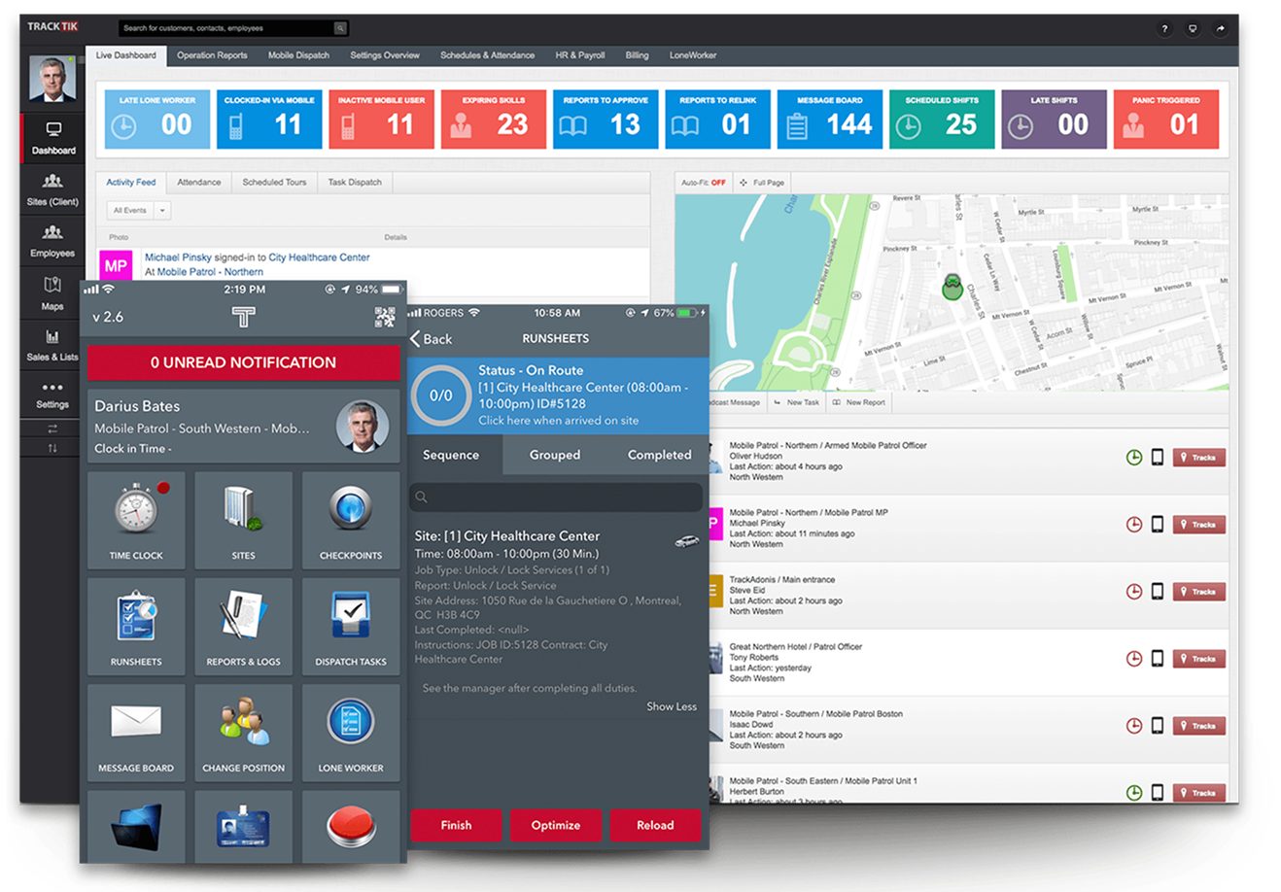1281x892 pixels.
Task: Click the help question mark icon
Action: coord(1164,29)
